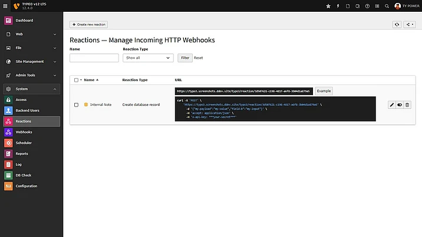Sort the table by the Name column
Viewport: 422px width, 237px height.
tap(89, 79)
